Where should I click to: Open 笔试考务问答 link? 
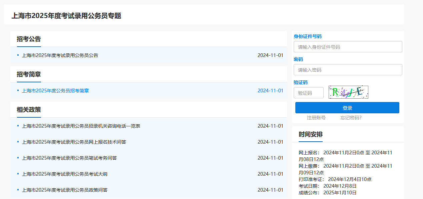69,158
